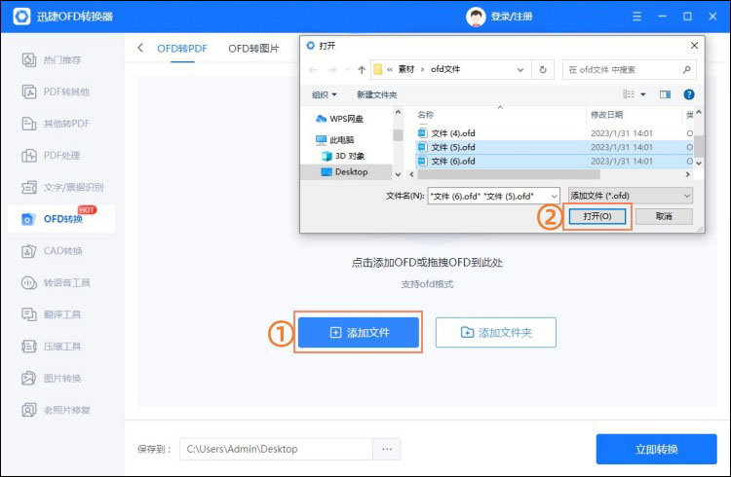The height and width of the screenshot is (477, 731).
Task: Click the file list vertical scrollbar
Action: [x=699, y=146]
